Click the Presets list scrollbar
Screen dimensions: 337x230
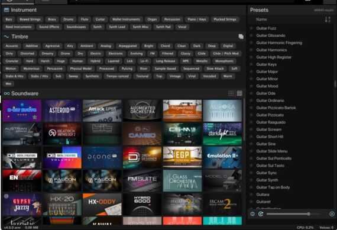click(335, 84)
